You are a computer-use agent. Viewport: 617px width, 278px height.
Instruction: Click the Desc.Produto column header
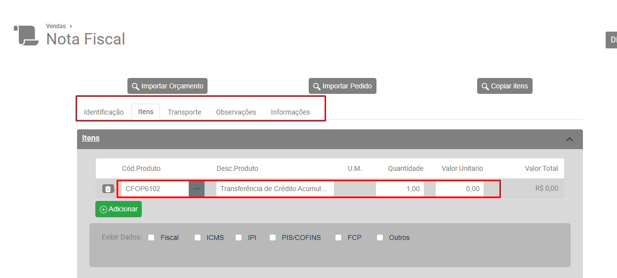tap(237, 168)
